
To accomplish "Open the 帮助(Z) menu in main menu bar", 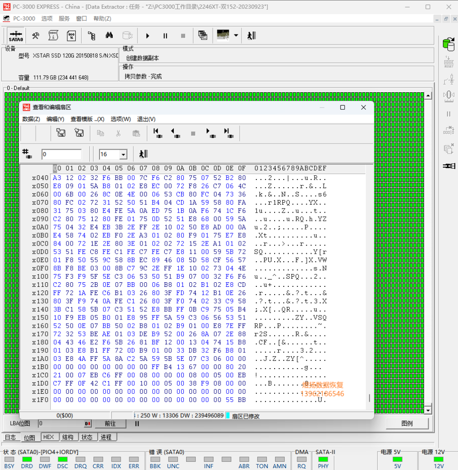I will (102, 18).
